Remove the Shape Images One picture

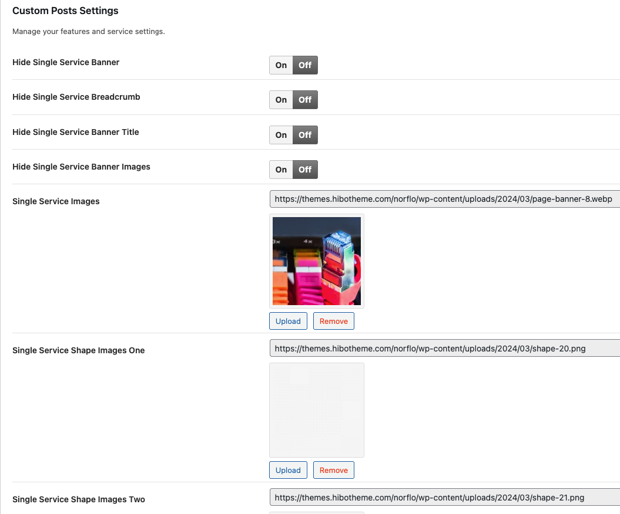pos(334,470)
